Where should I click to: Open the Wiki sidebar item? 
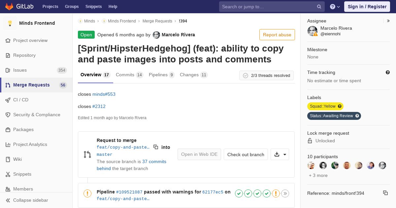17,159
